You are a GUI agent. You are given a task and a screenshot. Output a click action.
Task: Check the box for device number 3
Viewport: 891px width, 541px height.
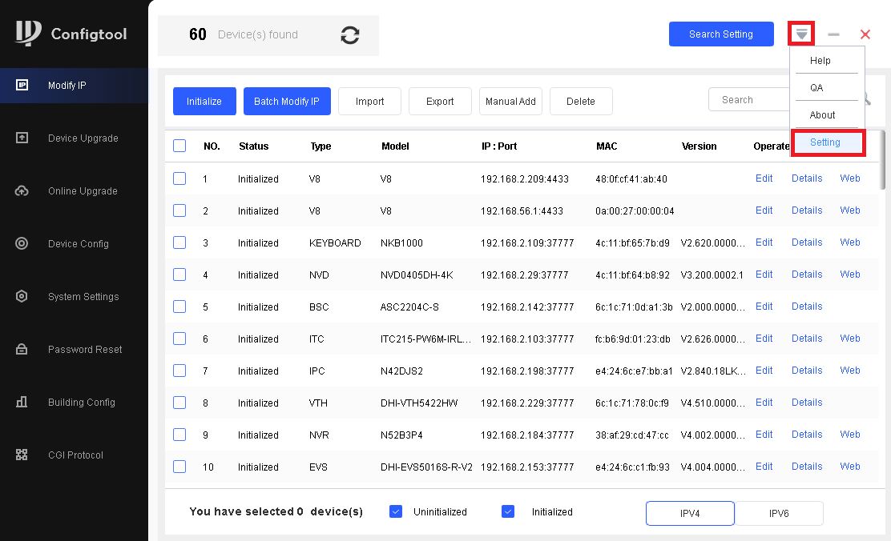pyautogui.click(x=179, y=242)
